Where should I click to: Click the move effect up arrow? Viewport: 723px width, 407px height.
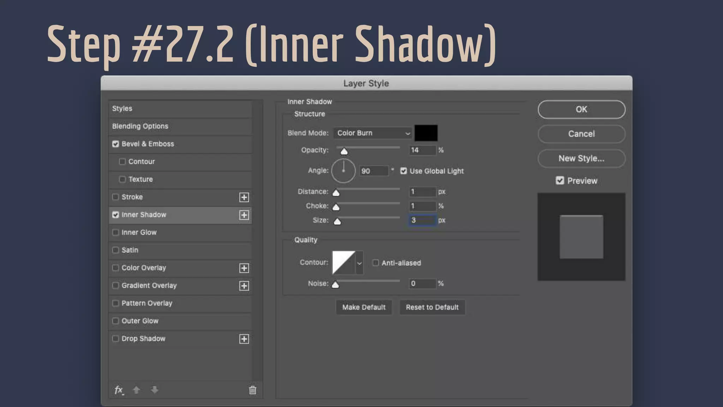[136, 390]
